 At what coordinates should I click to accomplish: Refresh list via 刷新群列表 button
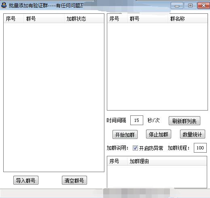tap(185, 121)
